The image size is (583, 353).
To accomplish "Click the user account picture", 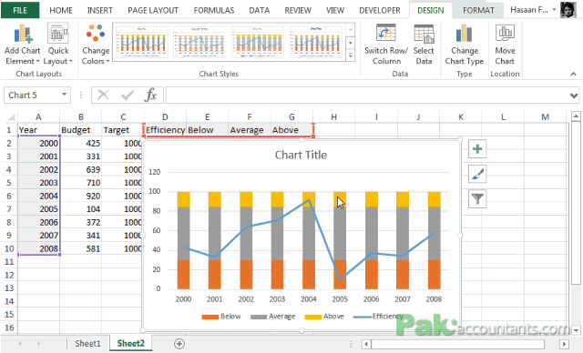I will tap(568, 10).
